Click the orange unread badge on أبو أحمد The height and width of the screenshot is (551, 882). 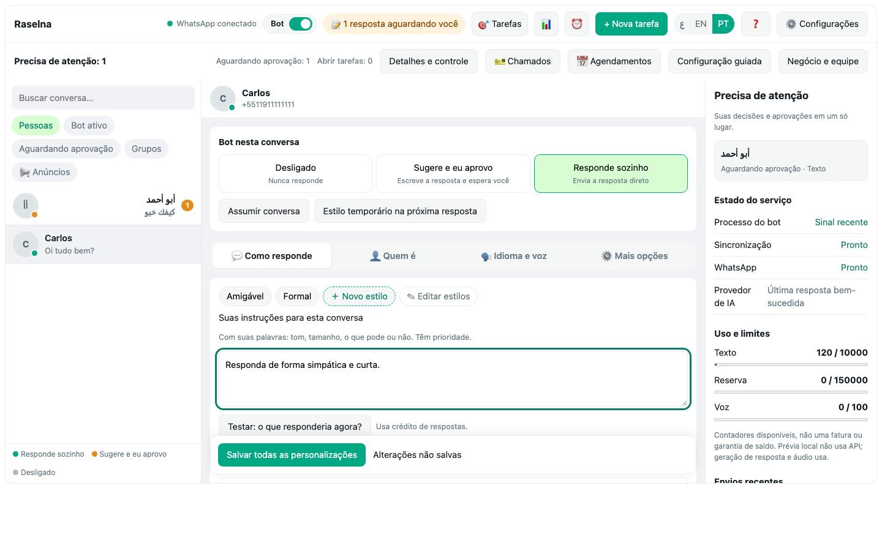[x=187, y=206]
